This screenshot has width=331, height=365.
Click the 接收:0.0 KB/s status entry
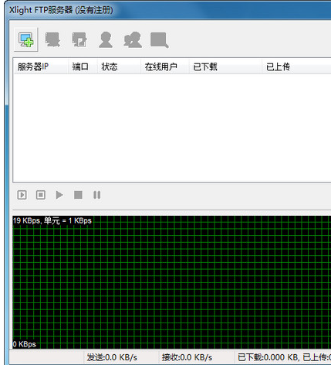click(x=187, y=357)
